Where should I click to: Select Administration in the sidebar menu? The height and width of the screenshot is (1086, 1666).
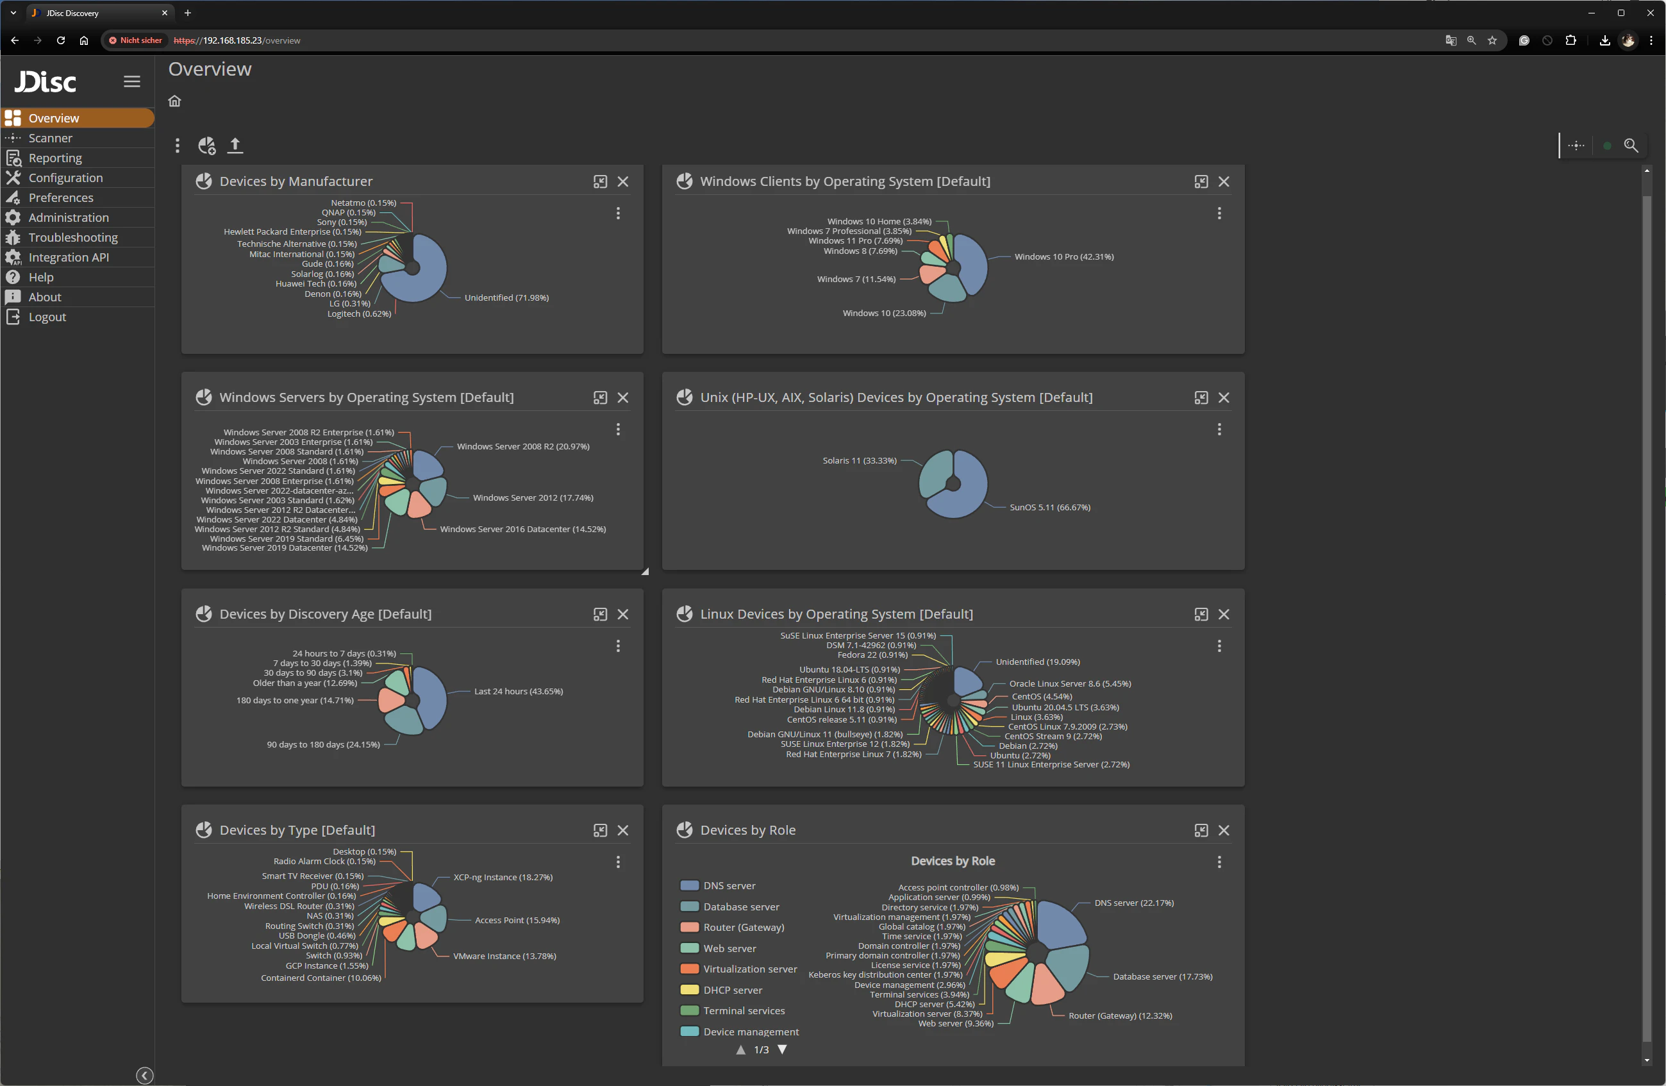69,218
